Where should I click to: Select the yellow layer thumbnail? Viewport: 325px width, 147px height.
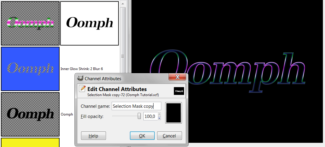click(30, 143)
